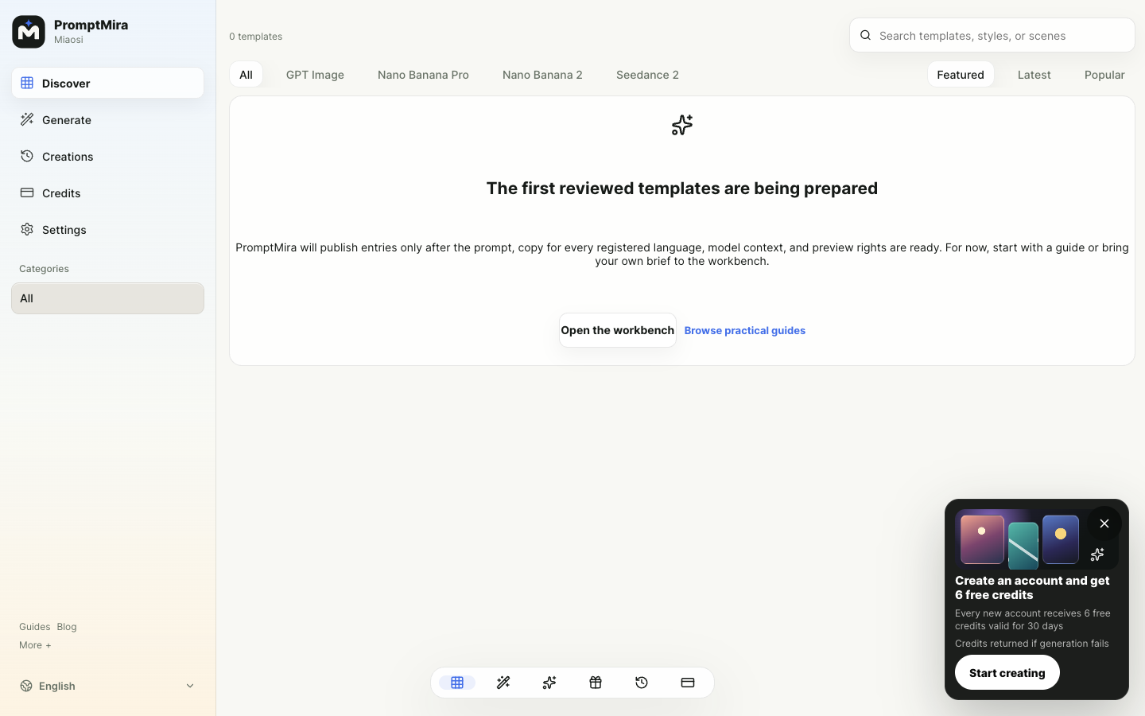Focus the Search templates input field
The width and height of the screenshot is (1145, 716).
pos(992,35)
